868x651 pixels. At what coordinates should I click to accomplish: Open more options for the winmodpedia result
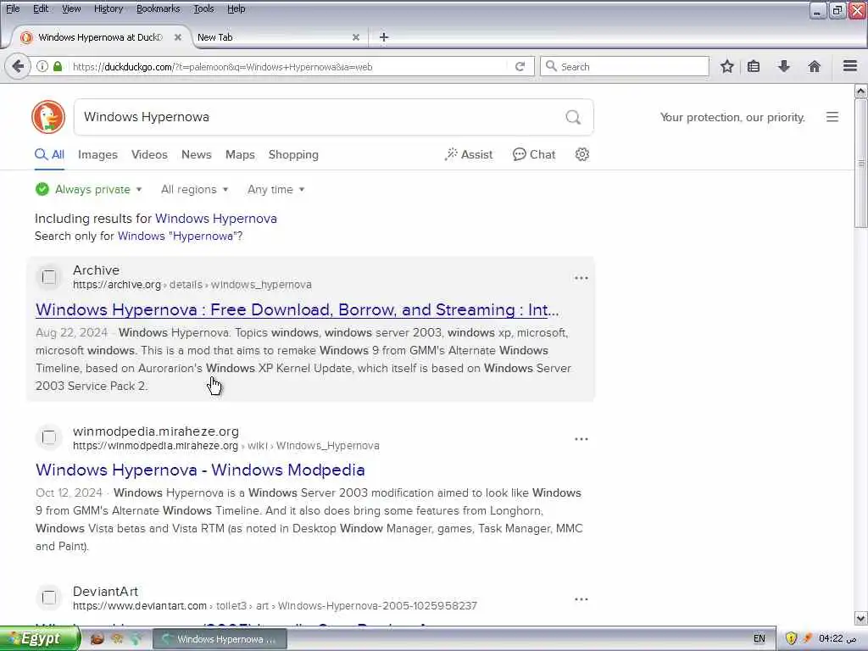click(x=581, y=439)
